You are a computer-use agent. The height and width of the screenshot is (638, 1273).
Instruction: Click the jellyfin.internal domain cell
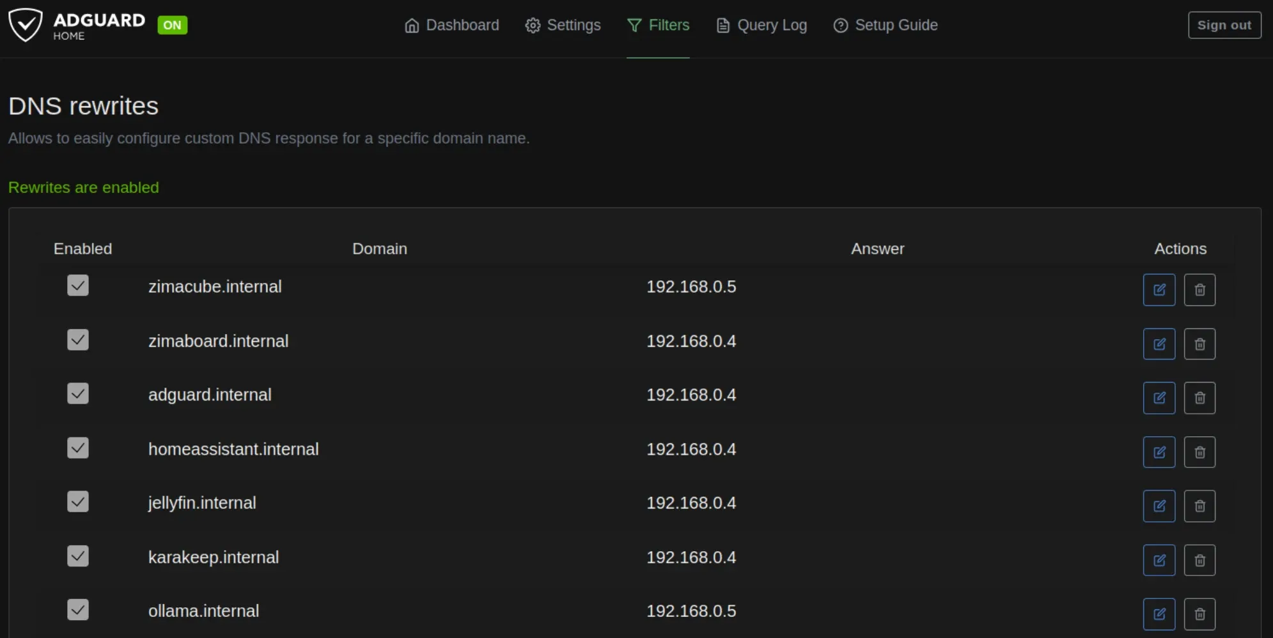(202, 503)
